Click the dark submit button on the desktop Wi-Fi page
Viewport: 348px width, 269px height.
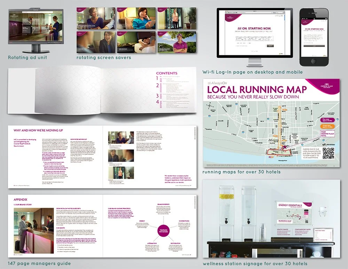[270, 46]
